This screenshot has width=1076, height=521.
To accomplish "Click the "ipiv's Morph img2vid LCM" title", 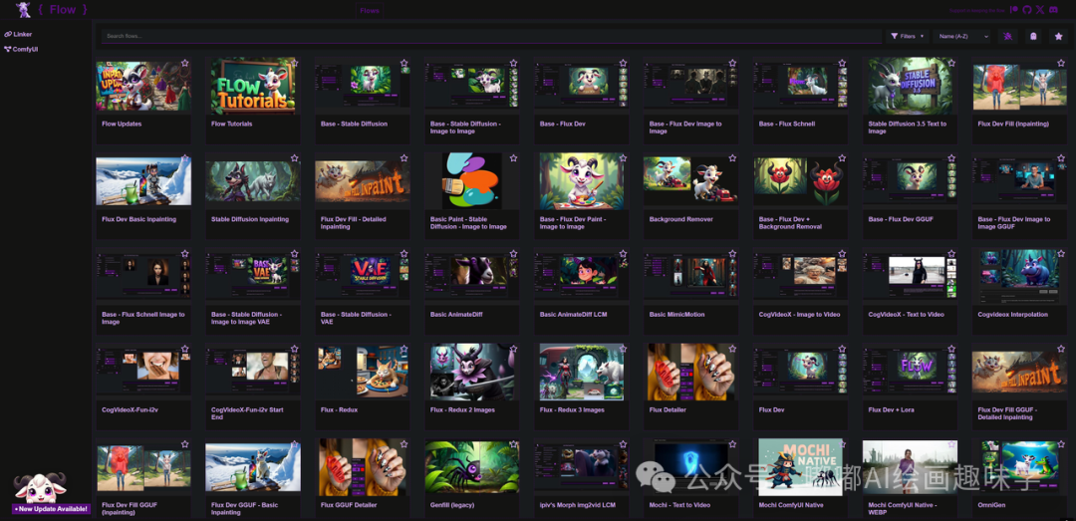I will click(578, 505).
